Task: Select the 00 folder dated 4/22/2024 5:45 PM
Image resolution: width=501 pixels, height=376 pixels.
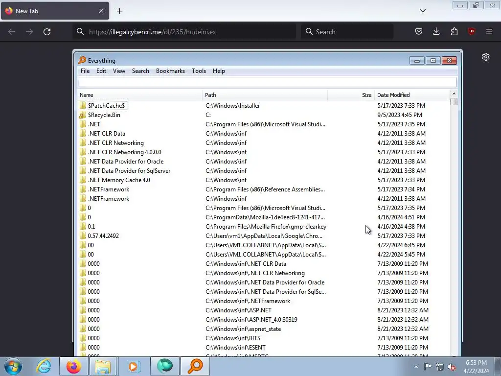Action: (91, 254)
